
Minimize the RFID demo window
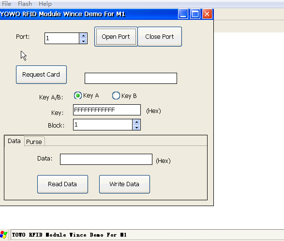183,14
